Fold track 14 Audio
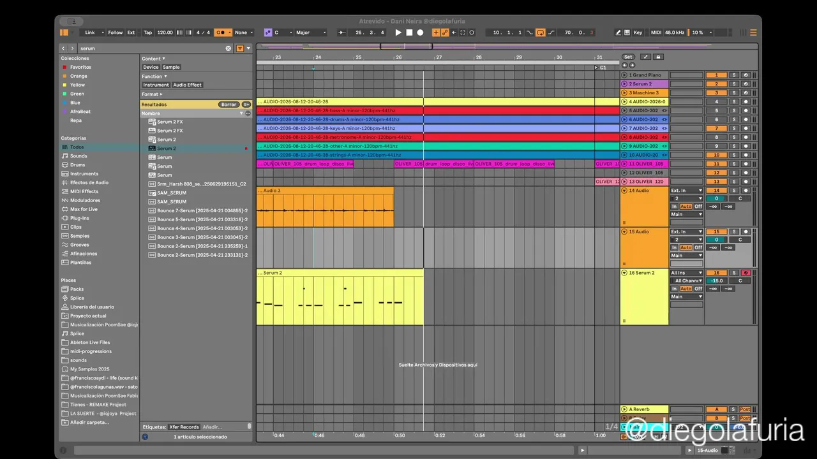Viewport: 817px width, 459px height. pos(624,190)
